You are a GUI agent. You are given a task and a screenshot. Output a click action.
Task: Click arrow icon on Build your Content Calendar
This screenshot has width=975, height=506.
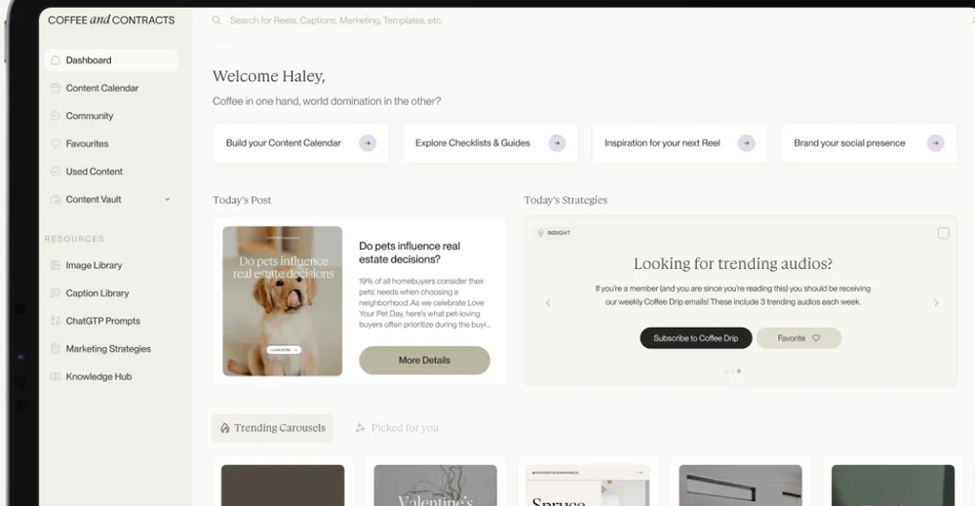coord(368,143)
